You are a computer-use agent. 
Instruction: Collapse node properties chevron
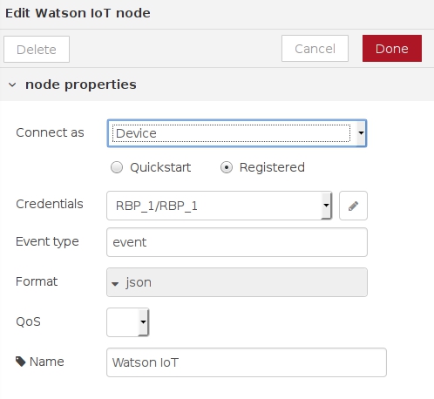(12, 85)
